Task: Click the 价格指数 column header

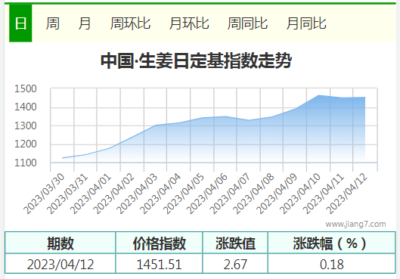Action: pos(160,243)
